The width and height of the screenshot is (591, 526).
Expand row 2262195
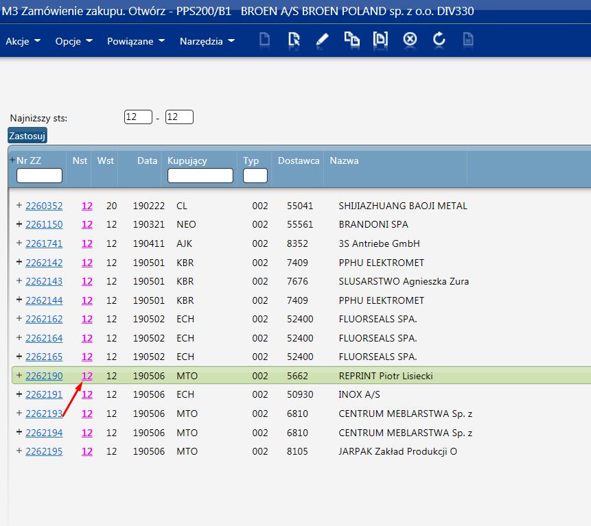(19, 451)
